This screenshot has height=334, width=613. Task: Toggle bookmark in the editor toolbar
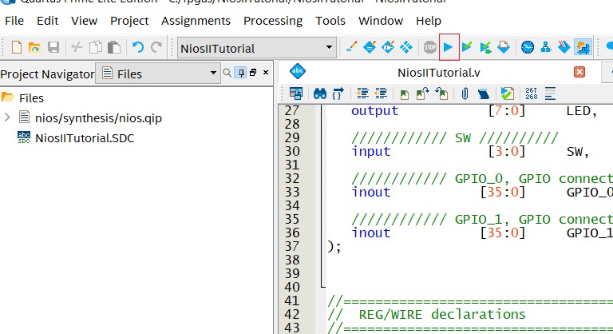404,94
